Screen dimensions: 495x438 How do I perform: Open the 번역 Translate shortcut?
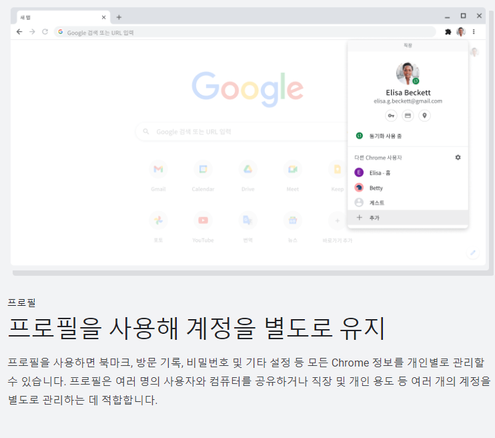coord(247,227)
